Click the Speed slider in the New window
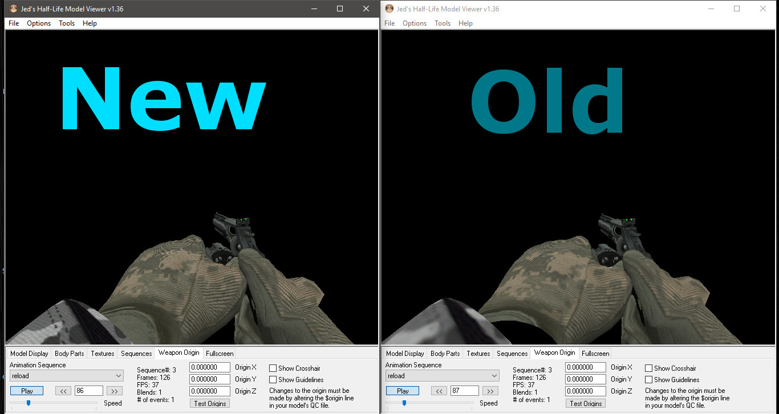The height and width of the screenshot is (414, 779). point(29,403)
